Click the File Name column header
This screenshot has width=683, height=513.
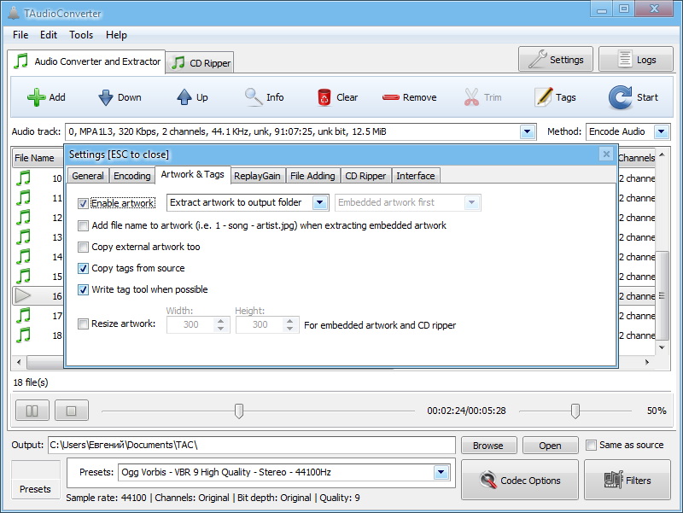point(38,158)
